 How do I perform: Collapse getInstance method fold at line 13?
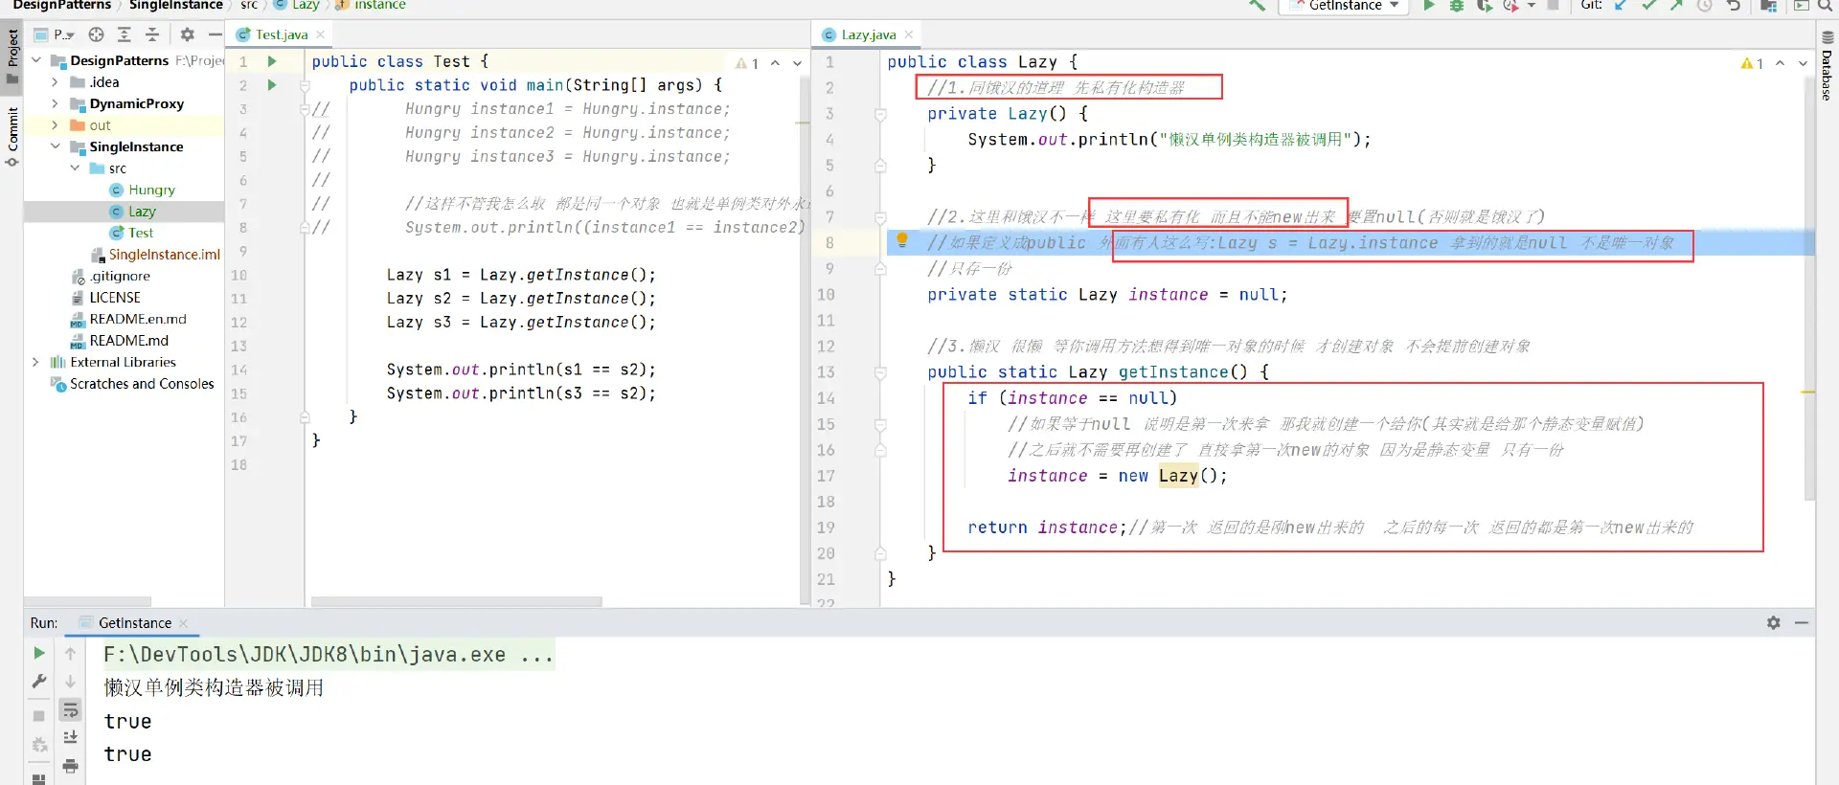coord(880,372)
